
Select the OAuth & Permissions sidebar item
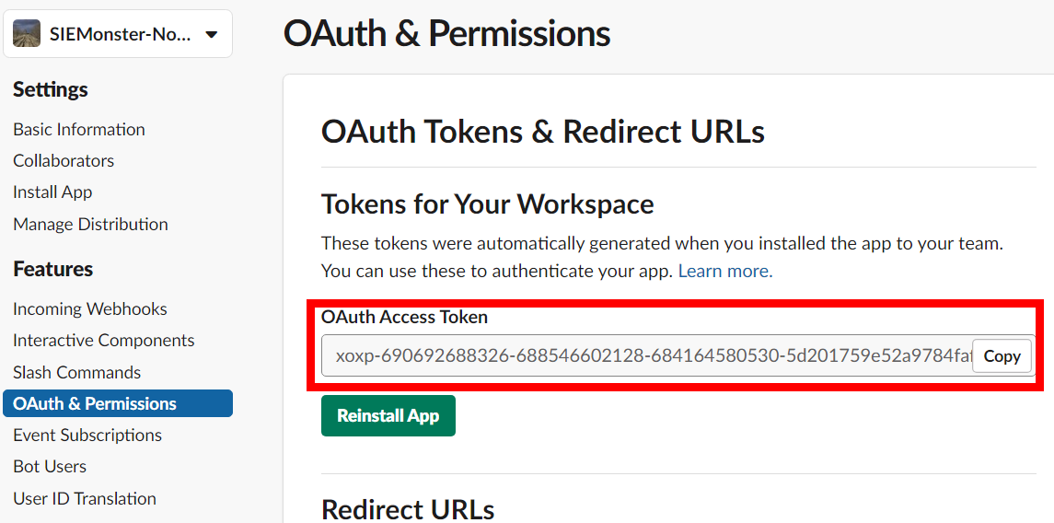(95, 403)
